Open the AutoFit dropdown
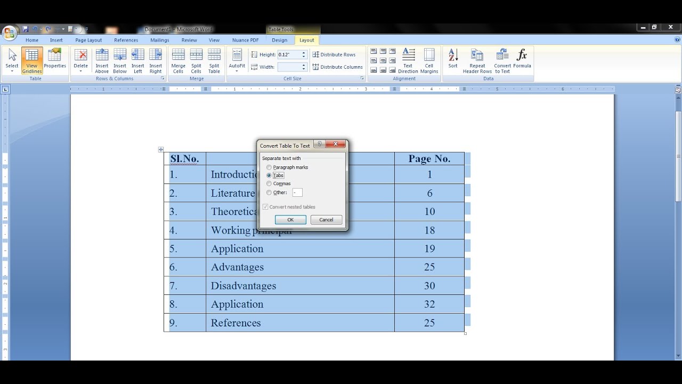Screen dimensions: 682x384 pos(237,61)
